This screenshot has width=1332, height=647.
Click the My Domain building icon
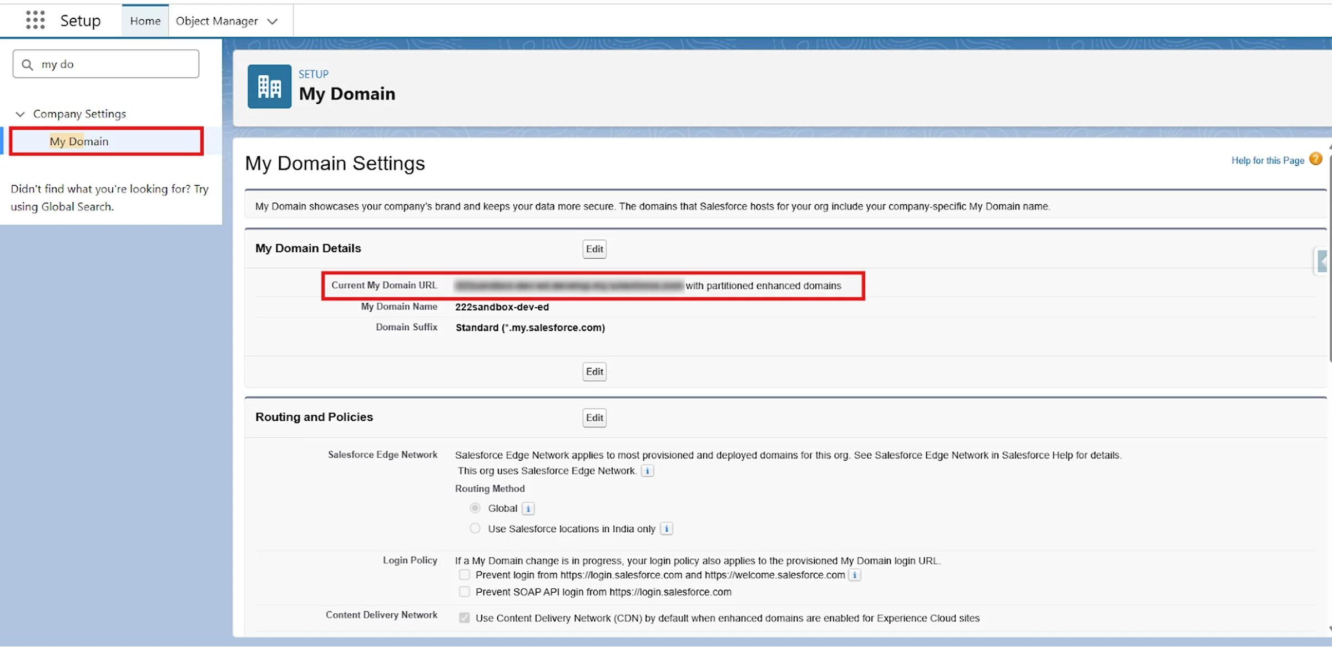(x=269, y=86)
